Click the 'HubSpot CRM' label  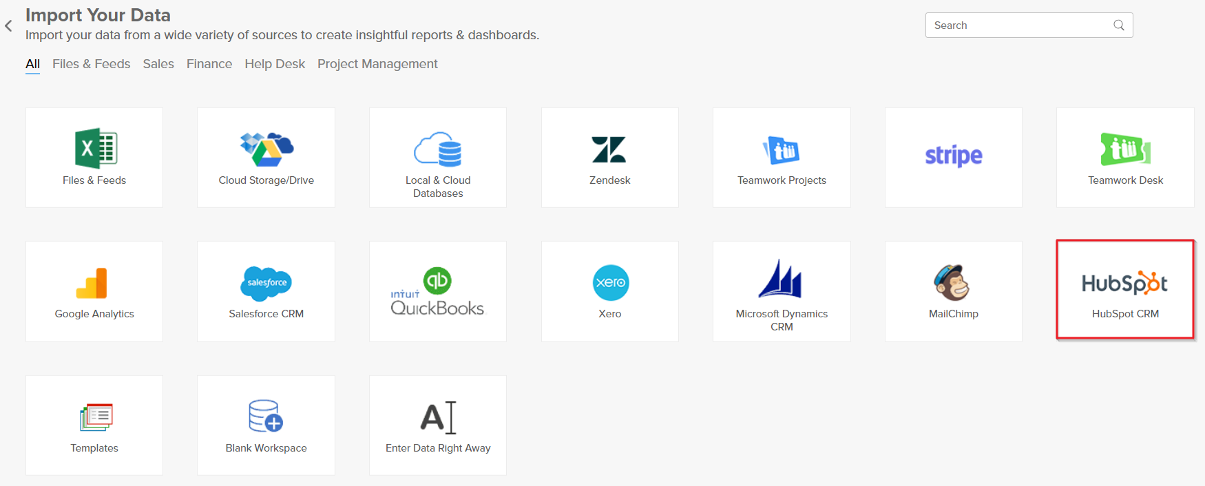[x=1126, y=314]
